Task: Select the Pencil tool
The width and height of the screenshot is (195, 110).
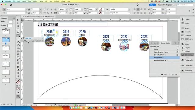Action: click(18, 45)
